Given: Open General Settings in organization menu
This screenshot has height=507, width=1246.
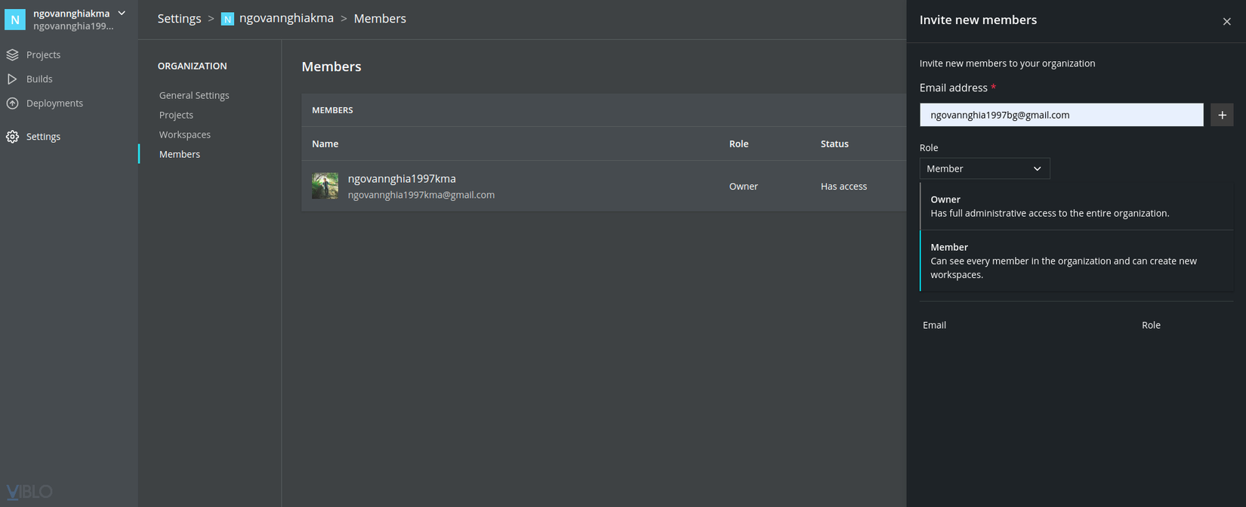Looking at the screenshot, I should point(194,95).
